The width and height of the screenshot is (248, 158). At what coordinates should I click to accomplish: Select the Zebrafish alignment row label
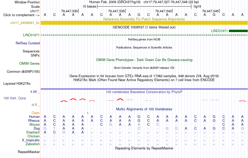tap(33, 144)
